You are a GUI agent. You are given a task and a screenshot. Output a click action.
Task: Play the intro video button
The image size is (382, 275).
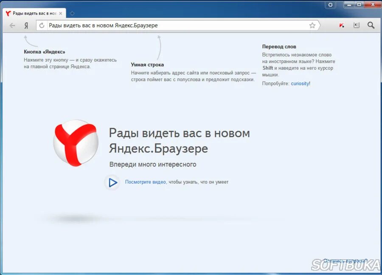(112, 182)
